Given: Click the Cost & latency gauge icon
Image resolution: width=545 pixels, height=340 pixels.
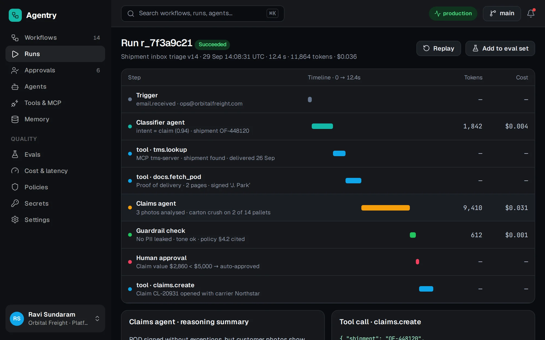Looking at the screenshot, I should click(15, 171).
